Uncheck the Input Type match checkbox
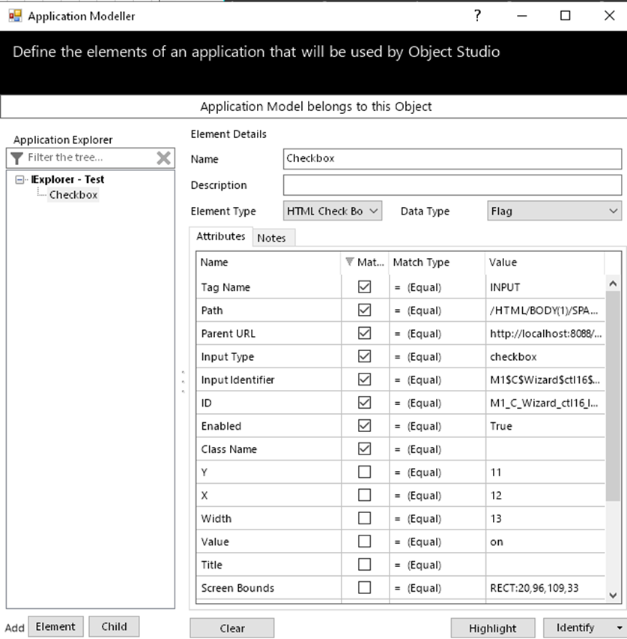 (364, 356)
